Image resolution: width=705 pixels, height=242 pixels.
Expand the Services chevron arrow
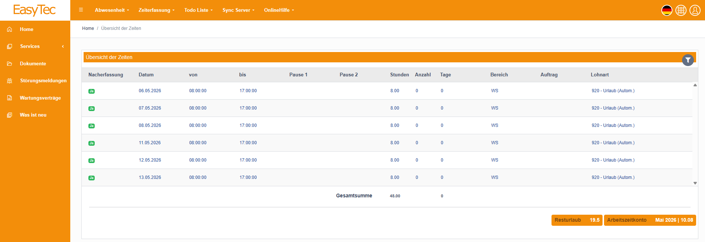coord(63,46)
